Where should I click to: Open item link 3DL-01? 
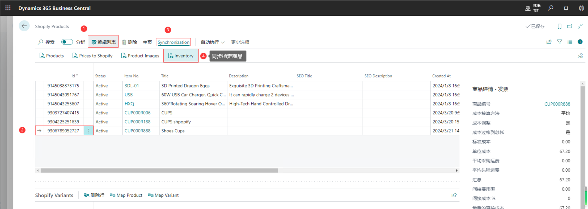(x=132, y=86)
